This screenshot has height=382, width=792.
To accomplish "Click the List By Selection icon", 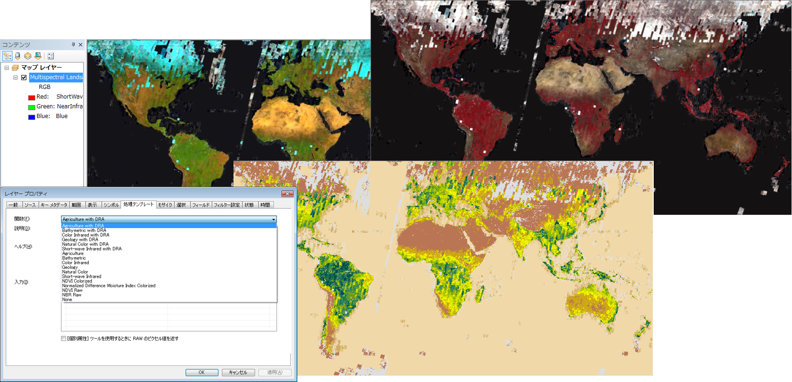I will coord(38,56).
